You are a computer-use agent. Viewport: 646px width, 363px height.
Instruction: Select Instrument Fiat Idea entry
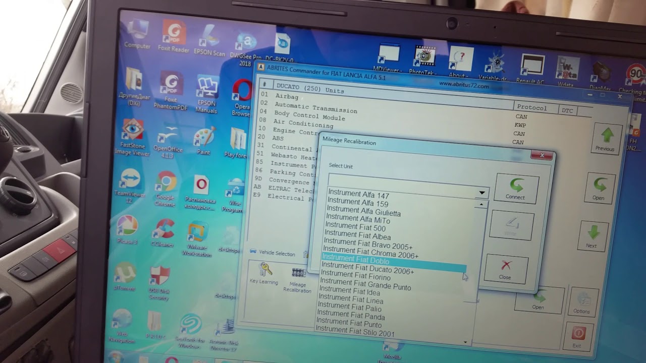coord(350,292)
